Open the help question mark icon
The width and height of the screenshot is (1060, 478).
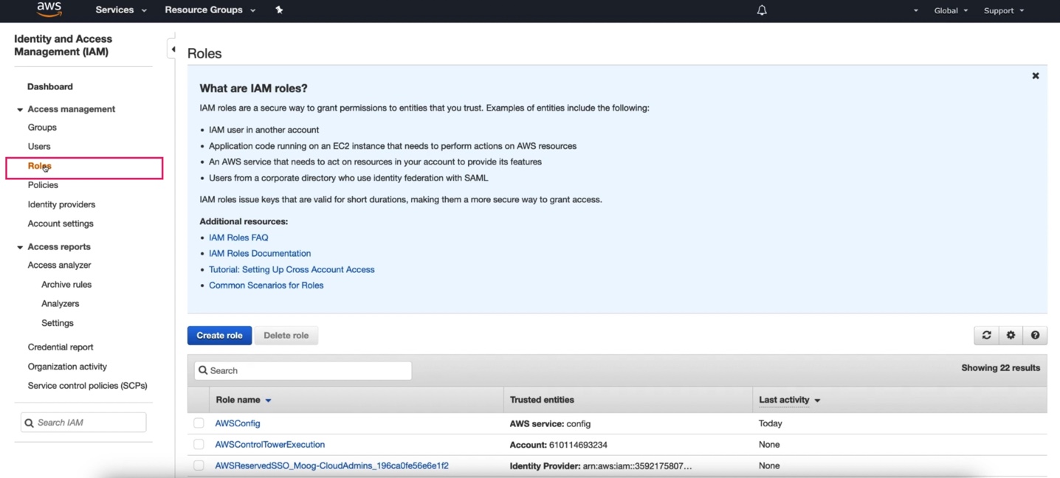click(1035, 335)
